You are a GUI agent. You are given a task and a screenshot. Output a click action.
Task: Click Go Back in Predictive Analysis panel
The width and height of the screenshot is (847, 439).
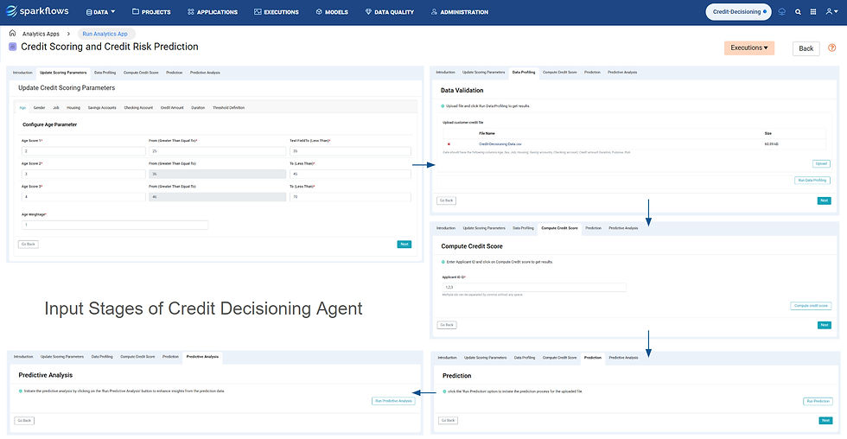24,420
